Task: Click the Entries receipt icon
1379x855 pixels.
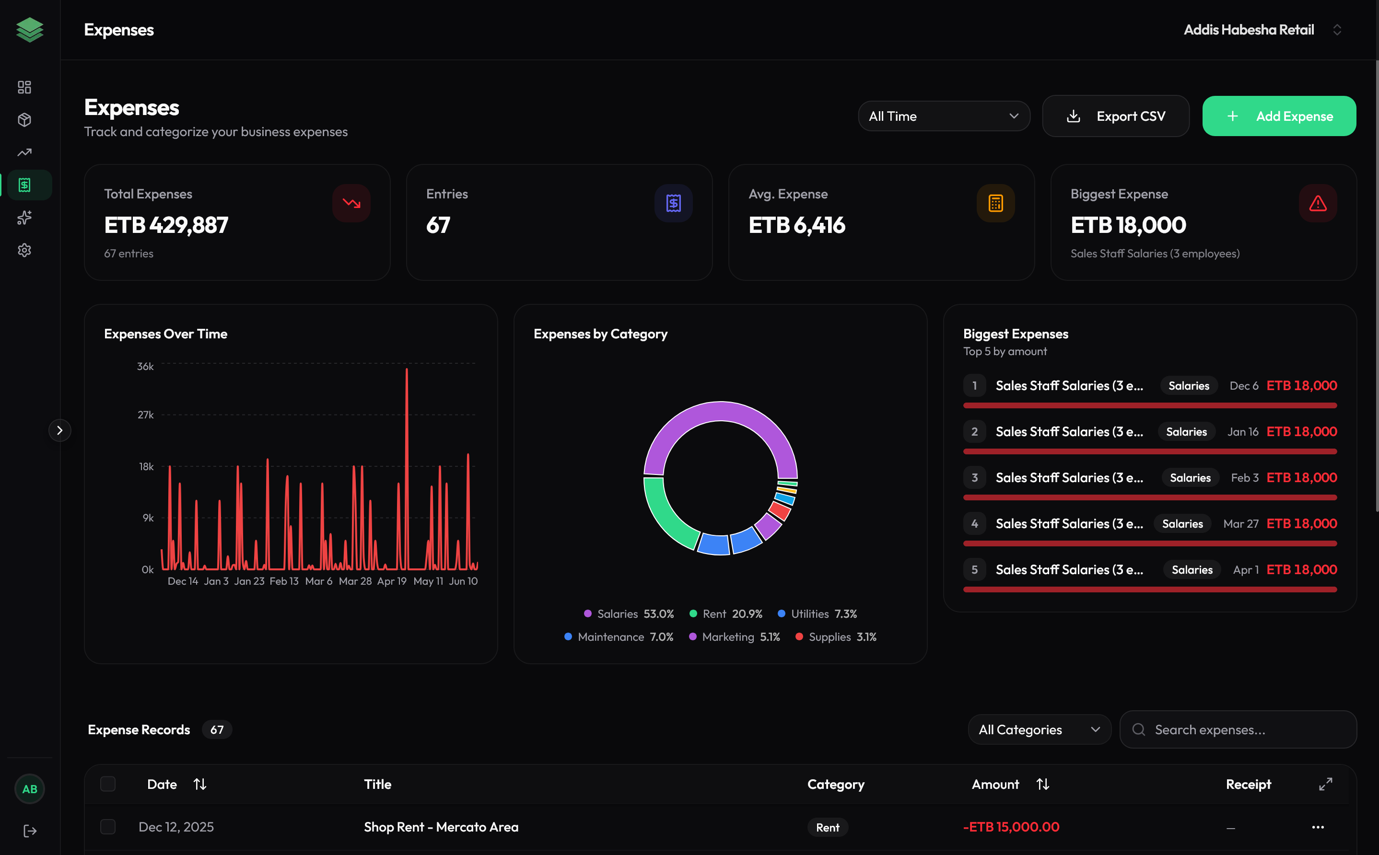Action: click(674, 203)
